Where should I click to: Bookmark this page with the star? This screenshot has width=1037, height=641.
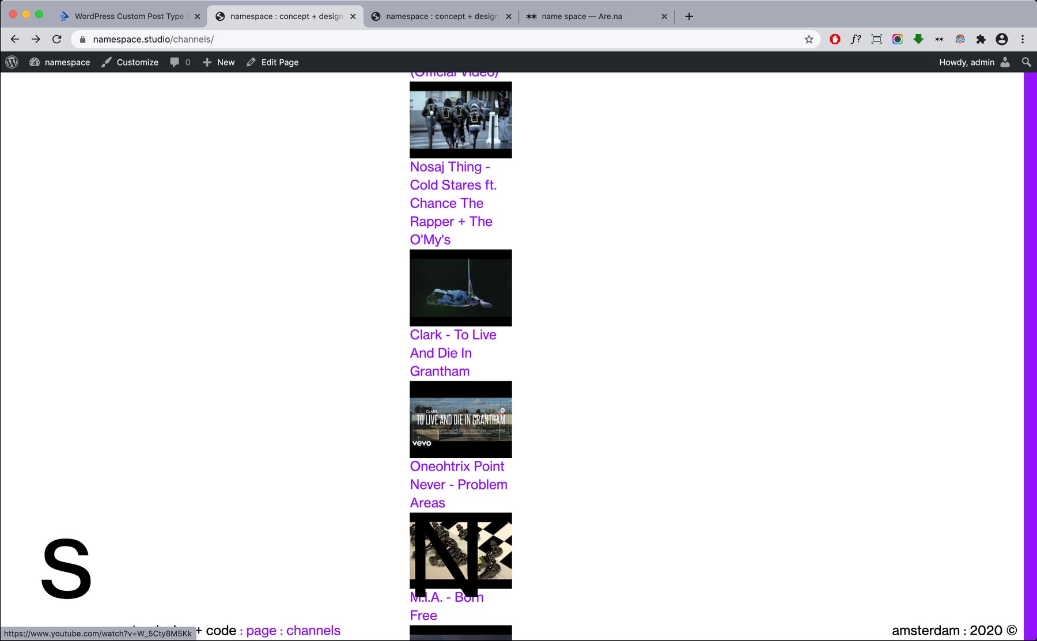tap(809, 39)
